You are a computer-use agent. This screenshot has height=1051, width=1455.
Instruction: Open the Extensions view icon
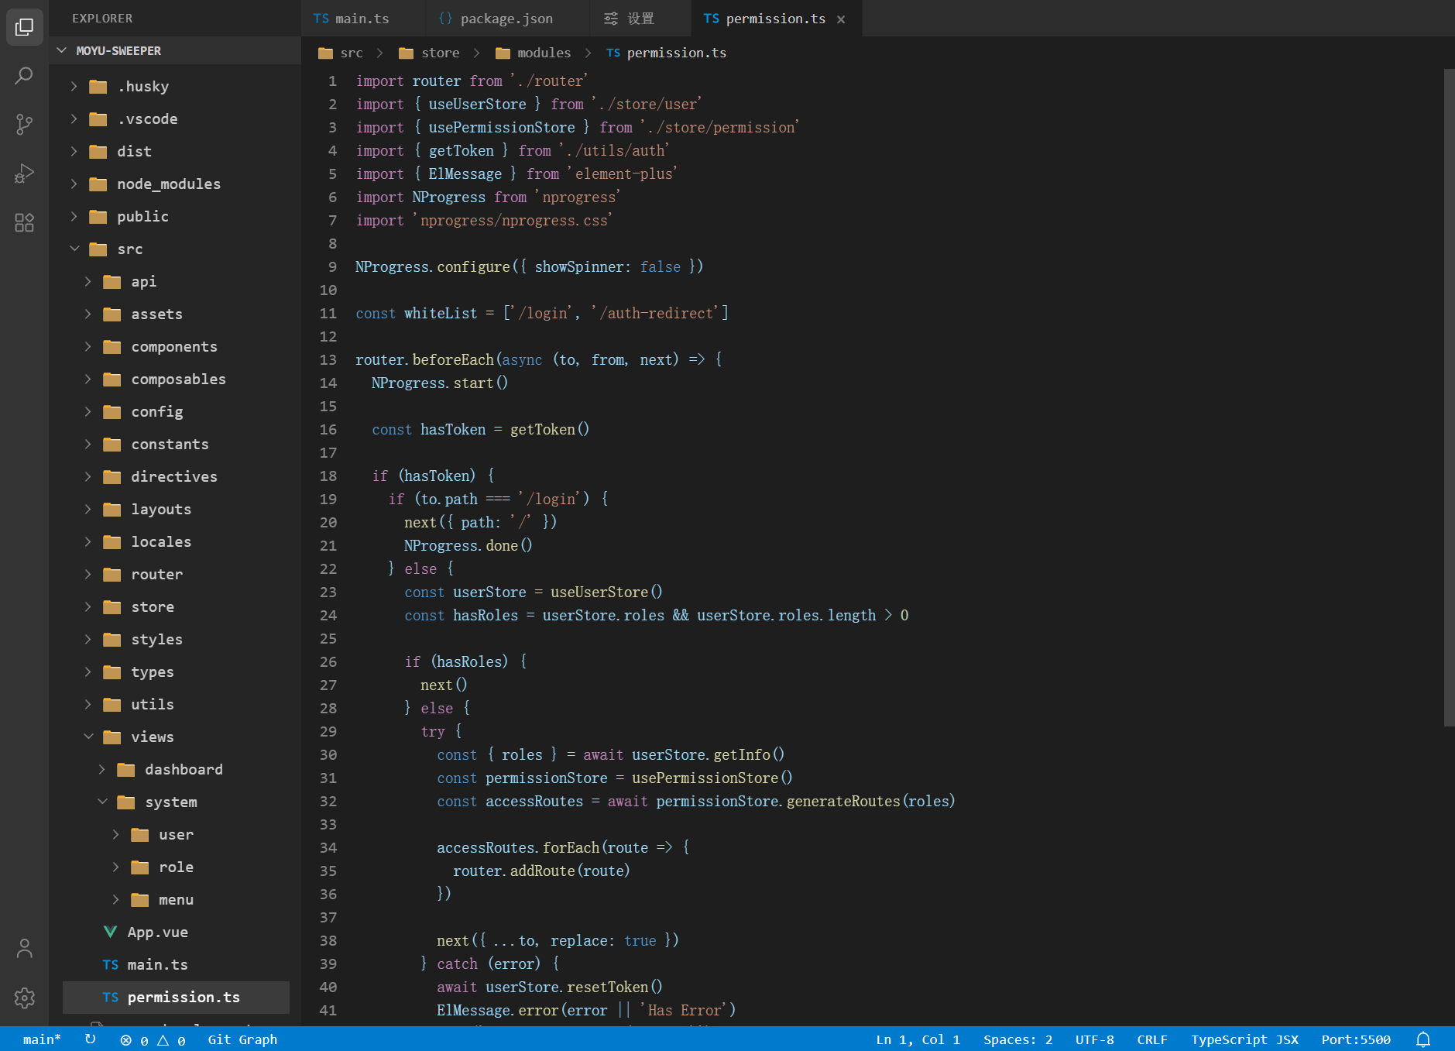tap(24, 223)
